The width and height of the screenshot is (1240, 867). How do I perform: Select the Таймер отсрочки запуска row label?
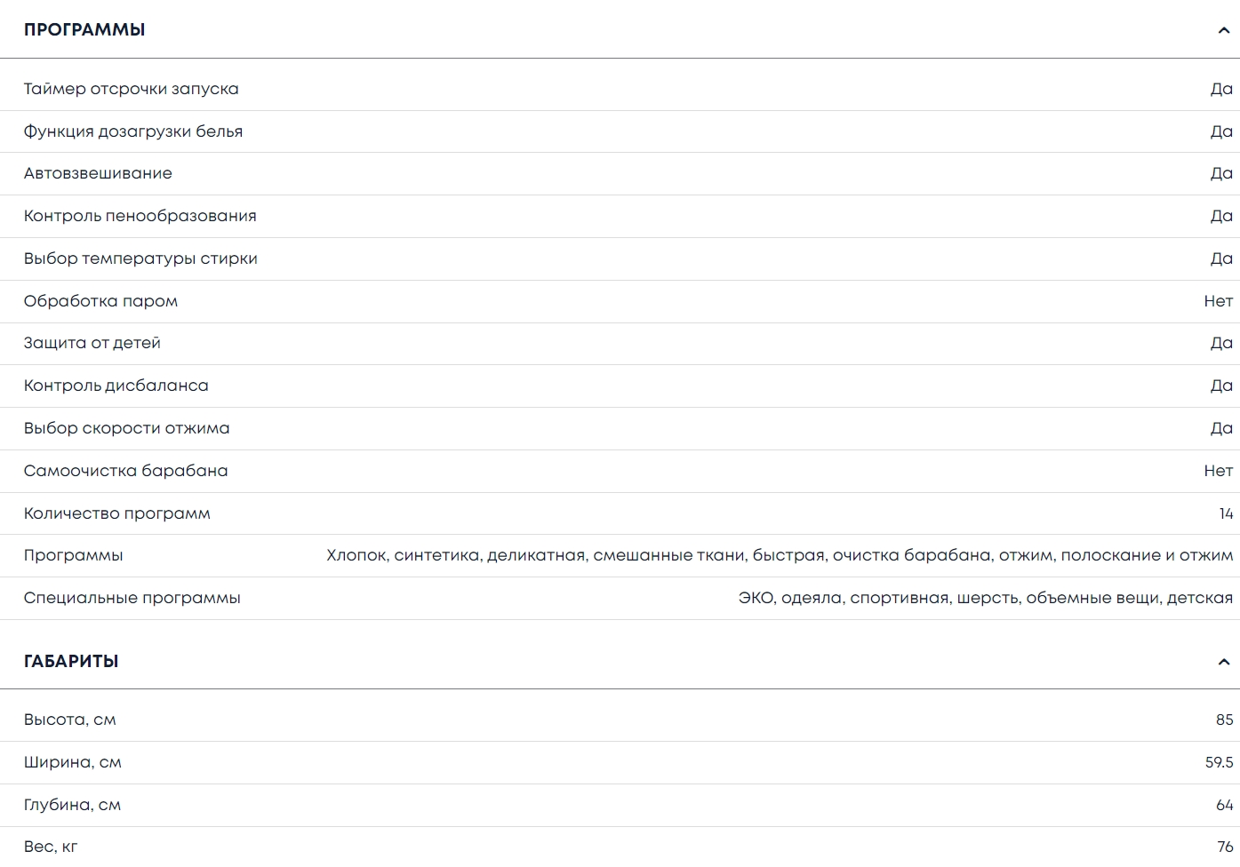coord(131,89)
